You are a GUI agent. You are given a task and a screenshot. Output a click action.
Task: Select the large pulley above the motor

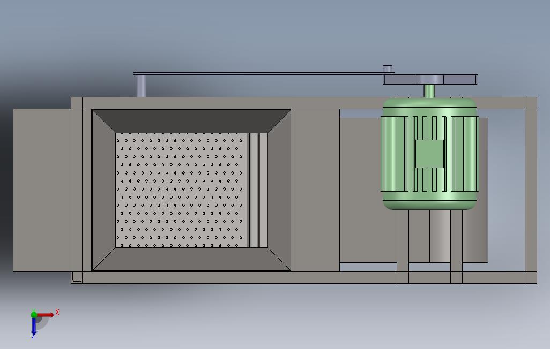coord(430,80)
